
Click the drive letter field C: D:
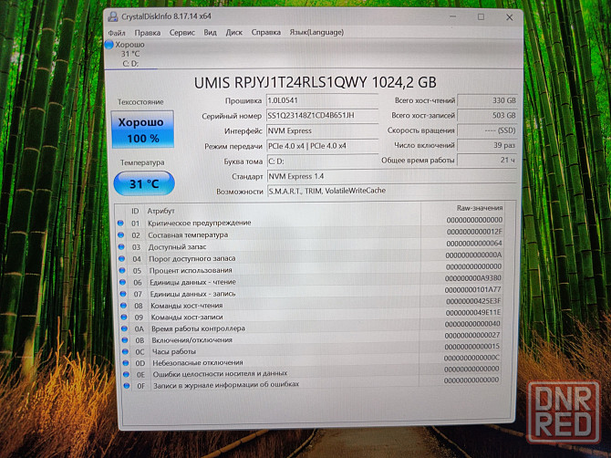point(323,161)
